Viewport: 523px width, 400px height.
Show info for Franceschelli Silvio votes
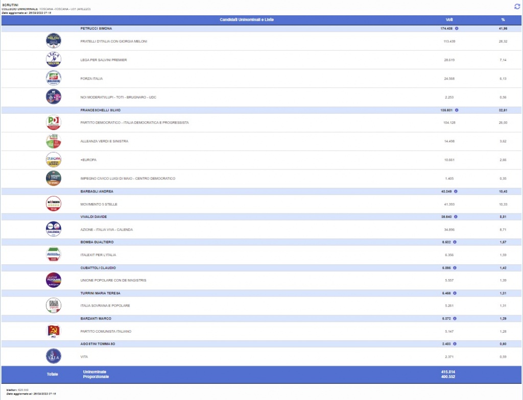[x=457, y=110]
